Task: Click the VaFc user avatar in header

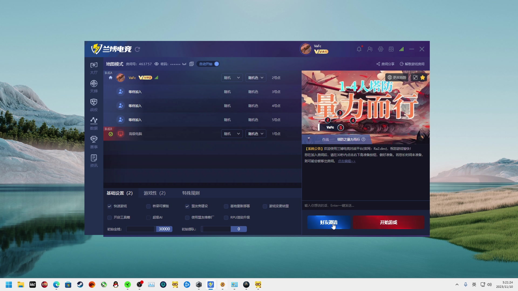Action: click(x=306, y=49)
